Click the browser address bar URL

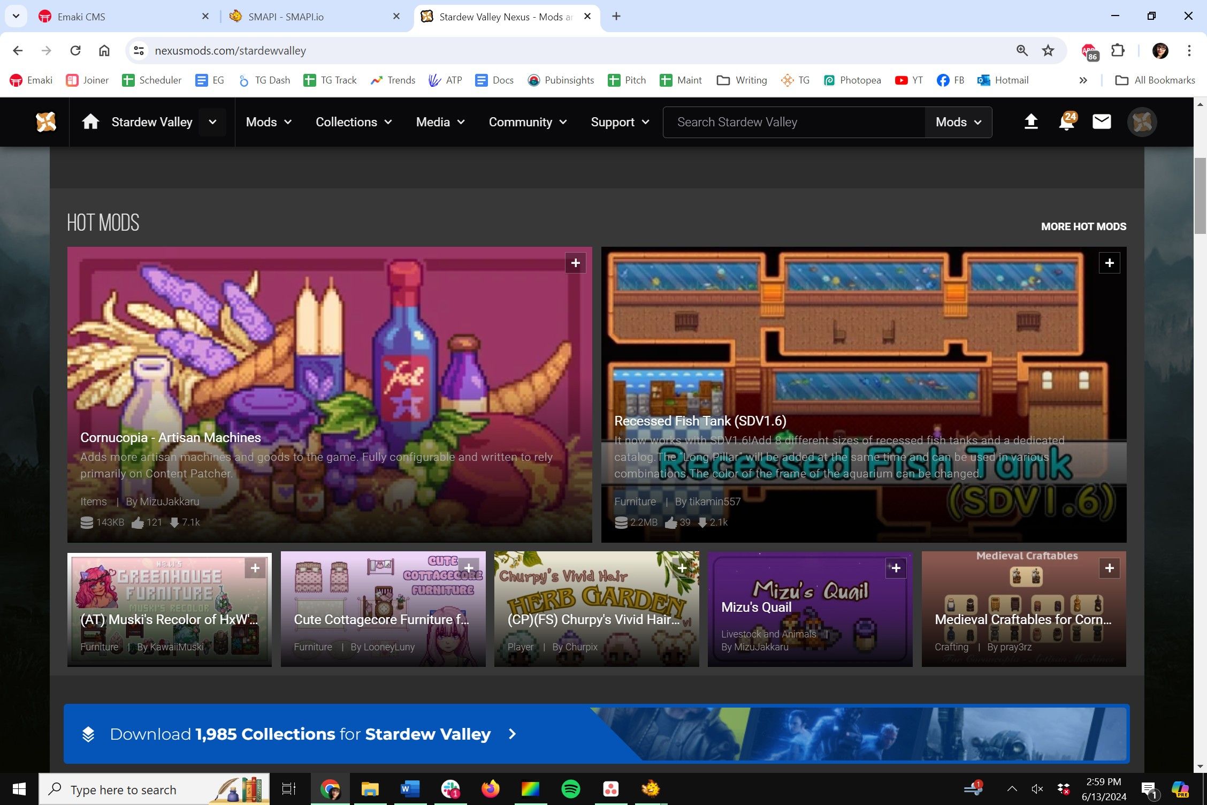231,50
